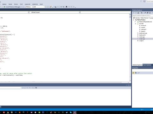
Task: Open the Output pane window position dropdown
Action: (126, 85)
